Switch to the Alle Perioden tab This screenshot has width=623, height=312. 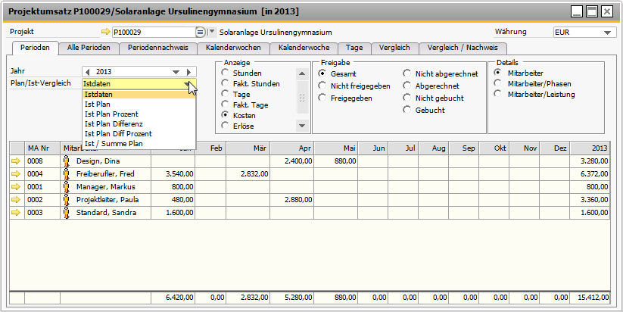[89, 48]
